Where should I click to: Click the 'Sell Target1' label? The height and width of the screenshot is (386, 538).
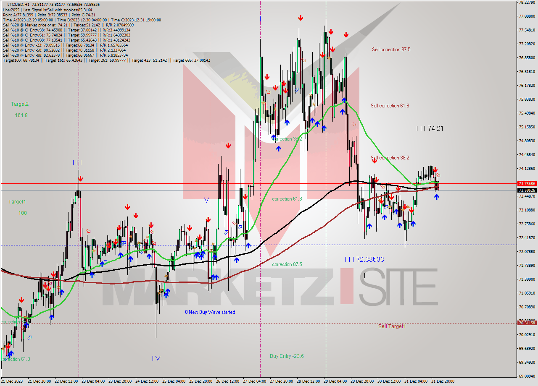[x=392, y=326]
